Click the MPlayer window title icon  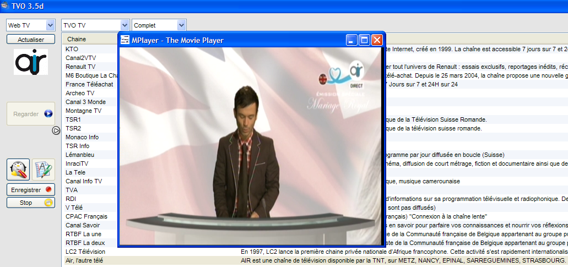click(125, 40)
